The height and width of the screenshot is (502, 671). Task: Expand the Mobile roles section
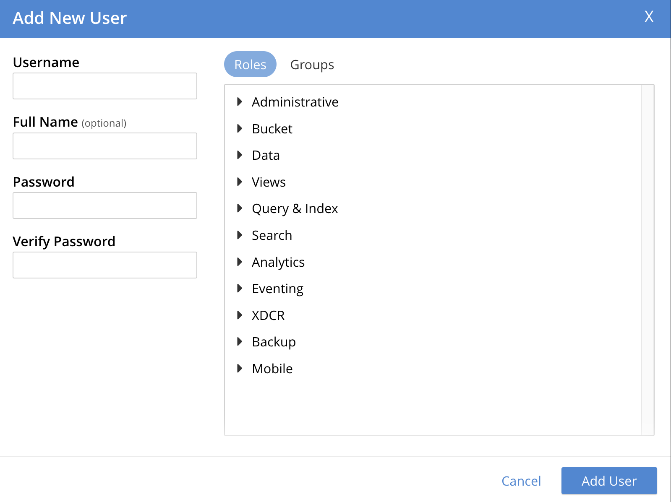(x=240, y=369)
